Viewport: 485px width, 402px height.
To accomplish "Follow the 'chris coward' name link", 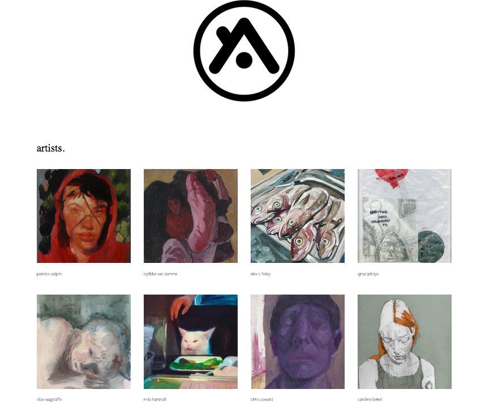I will click(x=261, y=399).
